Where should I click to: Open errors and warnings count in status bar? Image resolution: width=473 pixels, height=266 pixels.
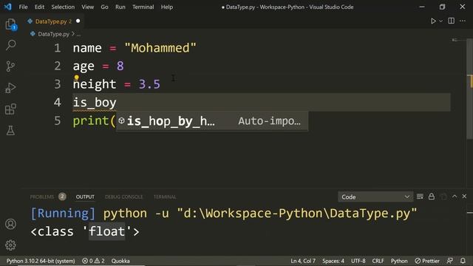[94, 261]
